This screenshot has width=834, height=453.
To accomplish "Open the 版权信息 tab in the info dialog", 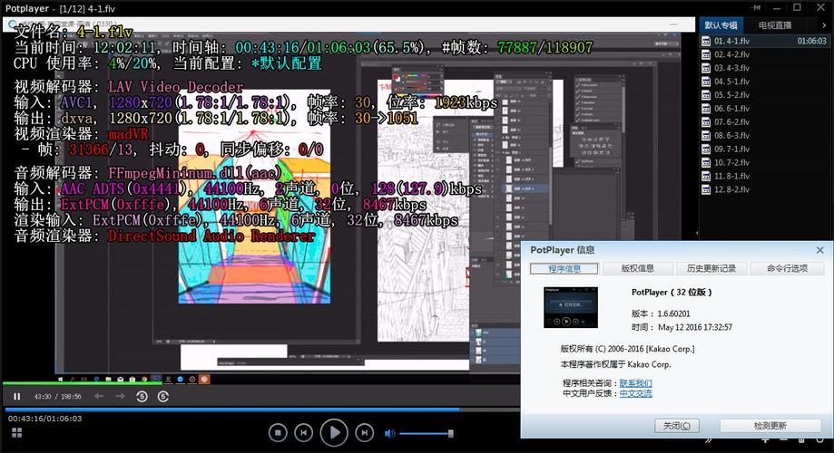I will 637,269.
